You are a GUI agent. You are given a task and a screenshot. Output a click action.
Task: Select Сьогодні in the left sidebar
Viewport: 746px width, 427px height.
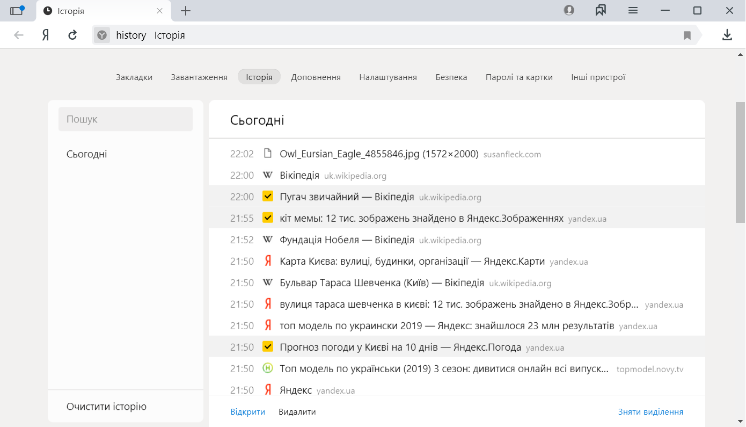(x=87, y=154)
